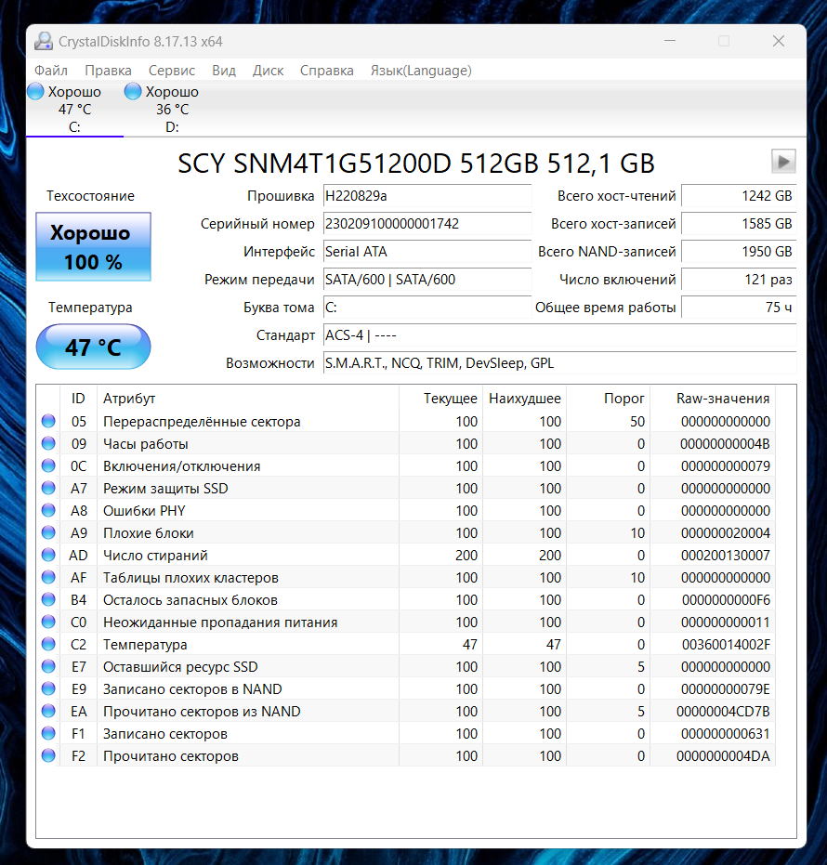Click status orb for F2 Прочитано секторов
This screenshot has width=827, height=865.
tap(48, 755)
